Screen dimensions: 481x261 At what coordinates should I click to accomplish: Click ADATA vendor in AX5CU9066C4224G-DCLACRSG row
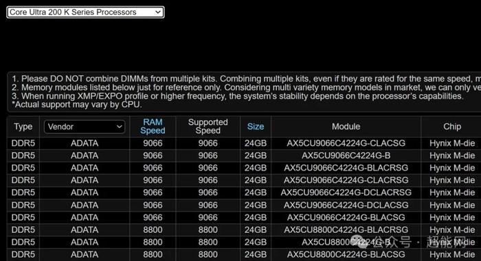(85, 192)
